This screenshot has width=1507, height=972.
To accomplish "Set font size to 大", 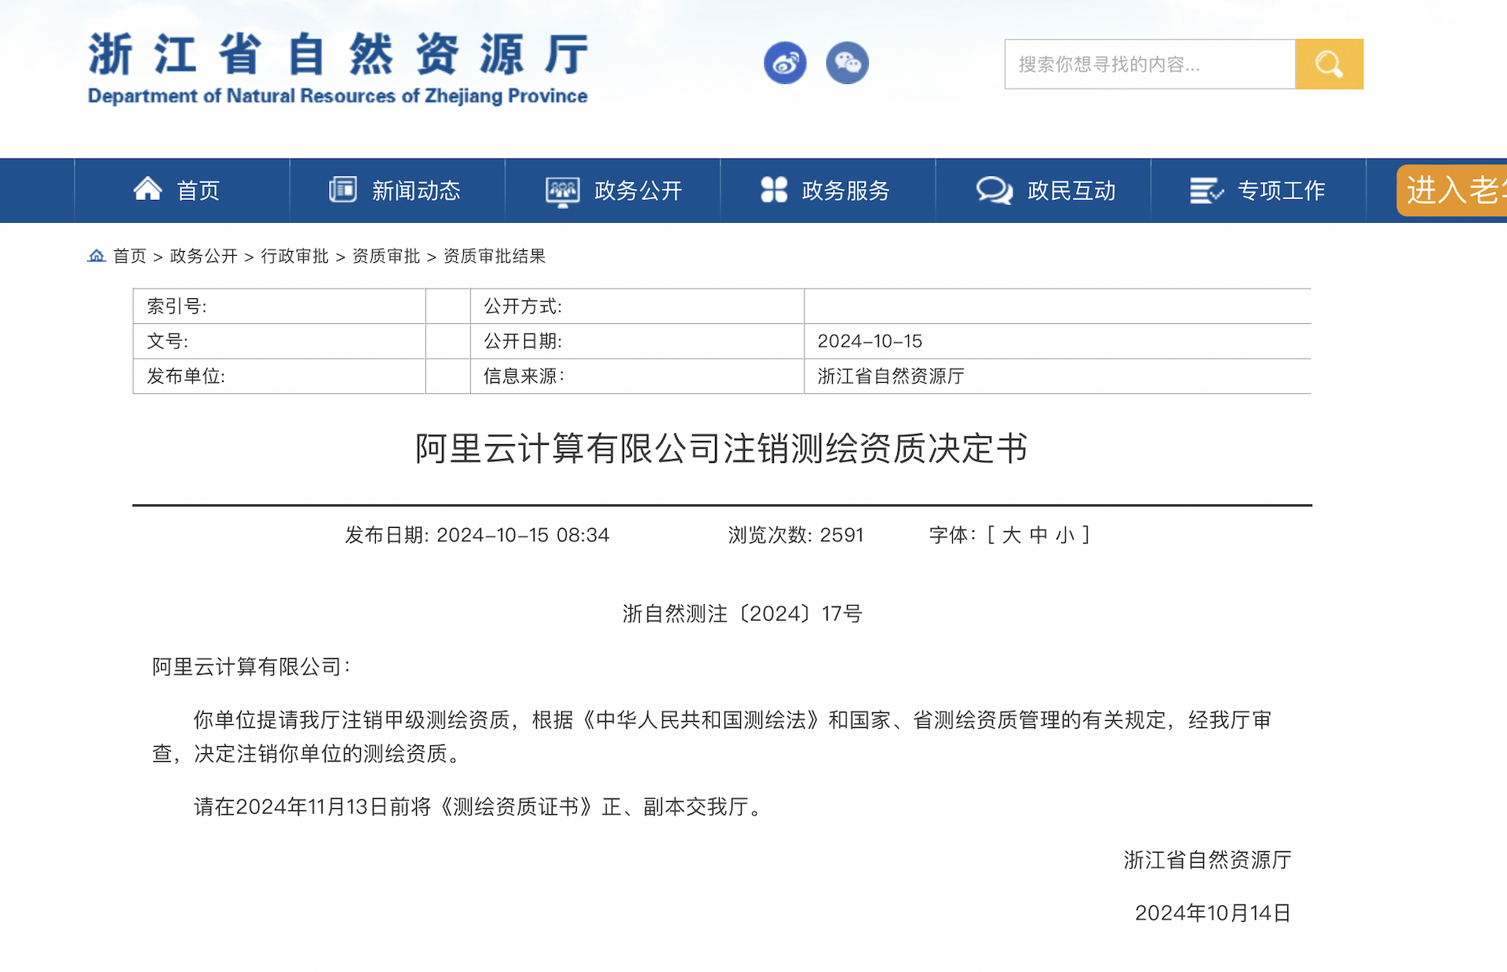I will pyautogui.click(x=1011, y=535).
